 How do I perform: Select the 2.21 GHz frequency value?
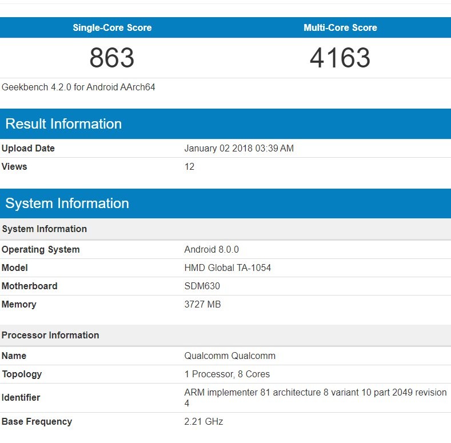click(x=203, y=422)
